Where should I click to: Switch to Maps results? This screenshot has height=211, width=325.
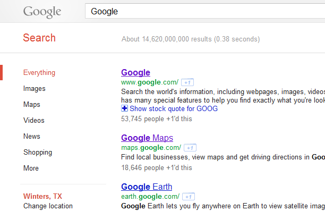tap(32, 104)
